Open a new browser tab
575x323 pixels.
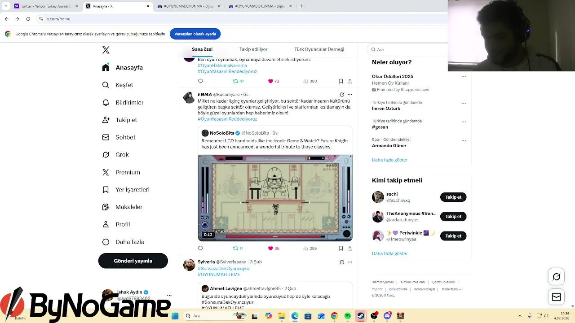click(301, 6)
